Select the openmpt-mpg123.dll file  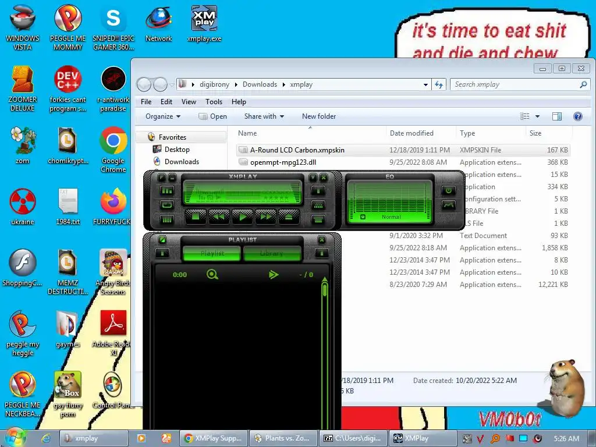(403, 162)
